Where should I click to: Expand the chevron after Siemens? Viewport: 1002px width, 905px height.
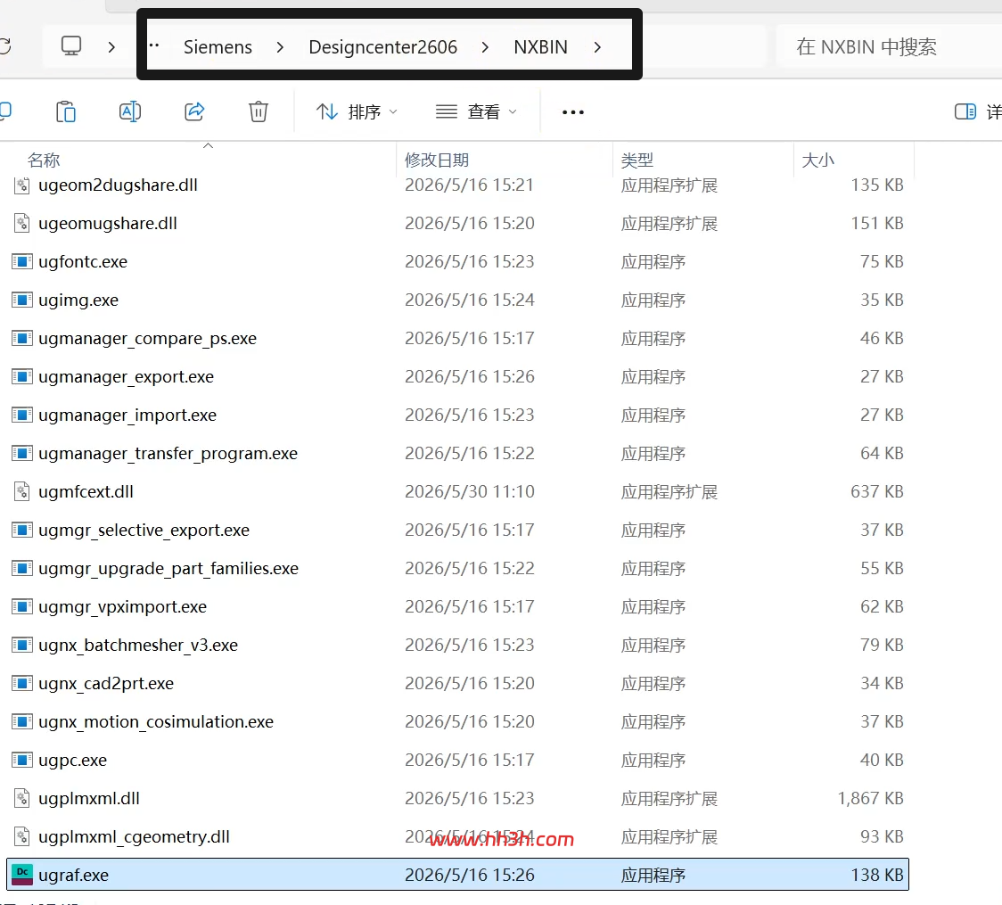pos(280,46)
